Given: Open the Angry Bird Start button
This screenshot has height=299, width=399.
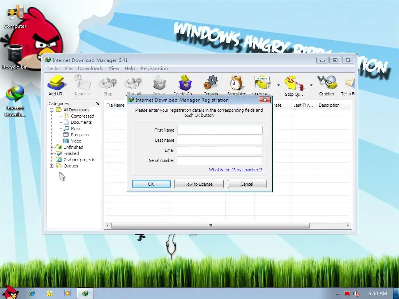Looking at the screenshot, I should click(10, 292).
